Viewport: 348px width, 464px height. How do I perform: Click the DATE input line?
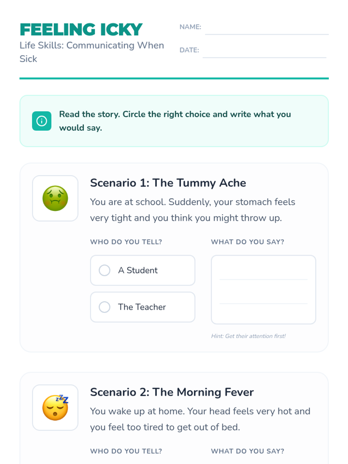point(264,52)
